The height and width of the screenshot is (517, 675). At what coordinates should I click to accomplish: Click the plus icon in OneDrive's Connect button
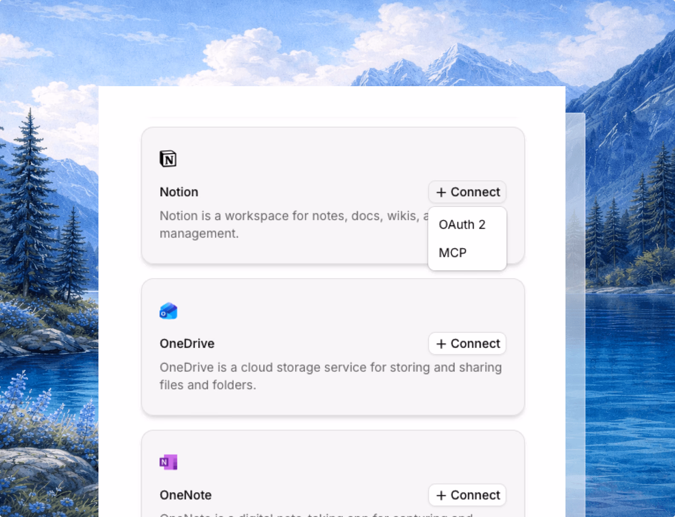pos(441,344)
